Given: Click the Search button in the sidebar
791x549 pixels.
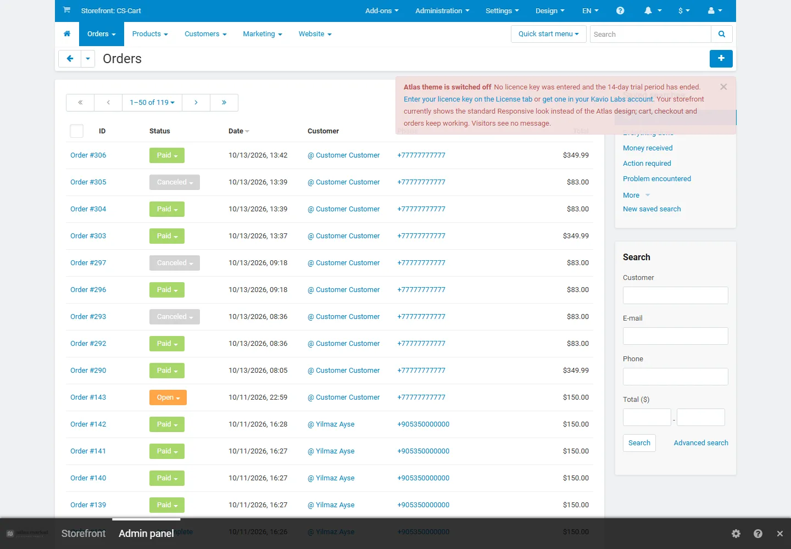Looking at the screenshot, I should [639, 443].
